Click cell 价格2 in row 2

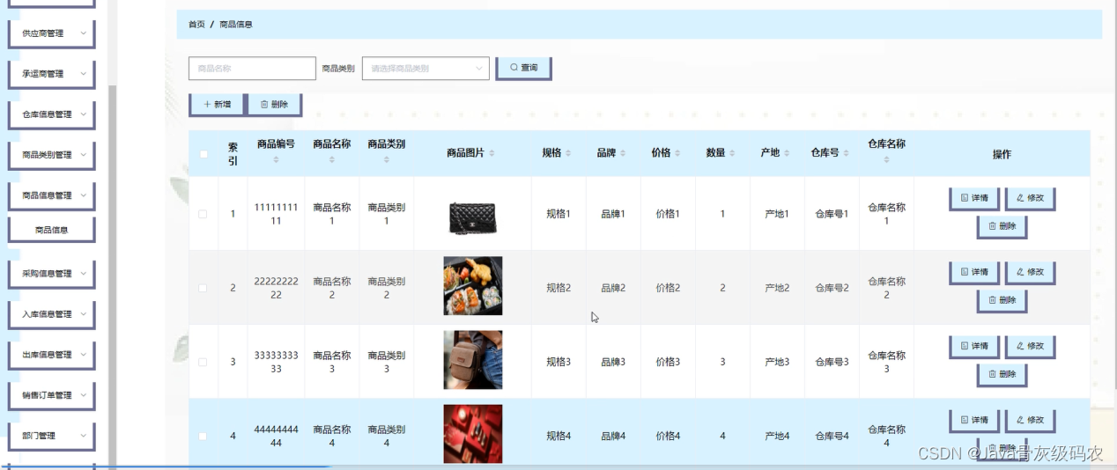668,288
